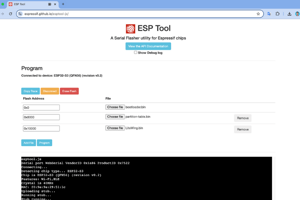Click the Copy Trace button
Screen dimensions: 300x200
click(30, 91)
